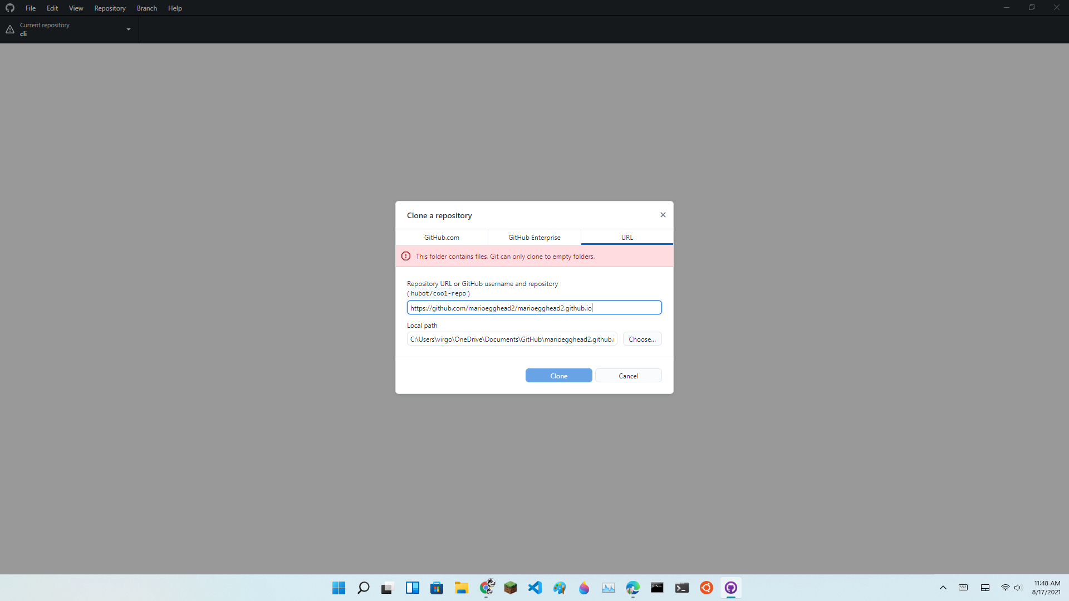1069x601 pixels.
Task: Click the touch keyboard tray icon
Action: 963,588
